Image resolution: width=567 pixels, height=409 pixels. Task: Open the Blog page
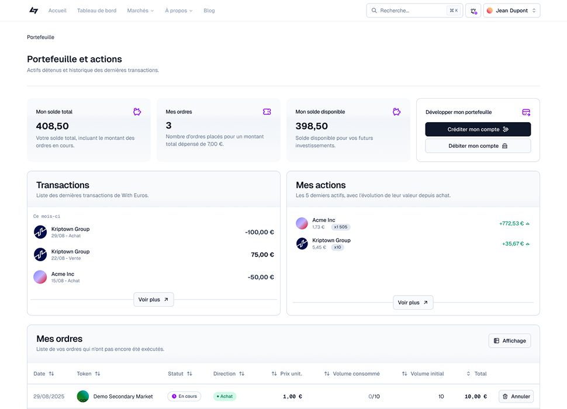tap(209, 11)
